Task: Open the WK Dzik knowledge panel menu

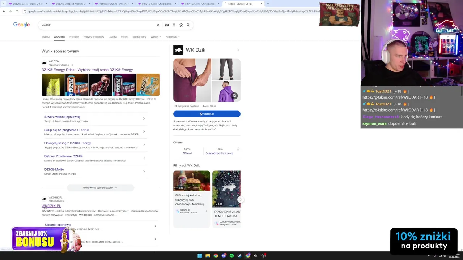Action: pos(238,50)
